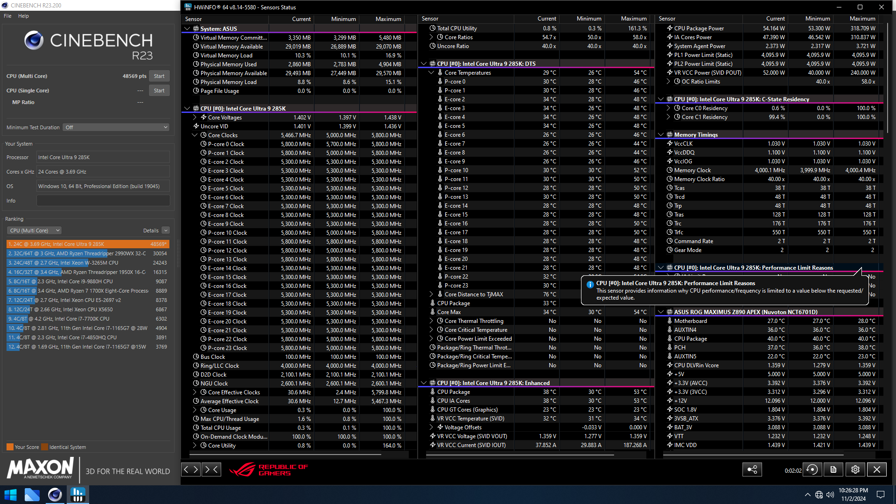This screenshot has height=504, width=896.
Task: Click the P-core 0 Clock sensor row
Action: pyautogui.click(x=299, y=144)
